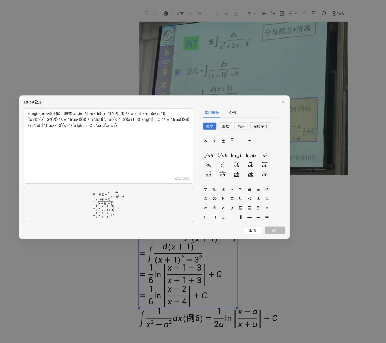Image resolution: width=386 pixels, height=343 pixels.
Task: Click inside the LaTeX code input area
Action: pyautogui.click(x=108, y=146)
